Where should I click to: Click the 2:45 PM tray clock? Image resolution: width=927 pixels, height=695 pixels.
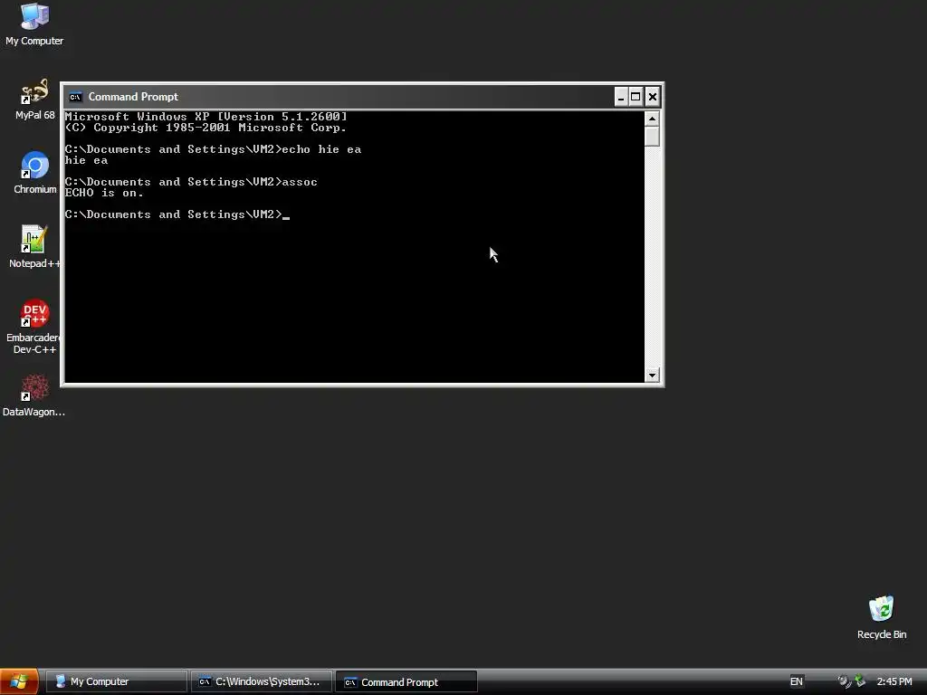click(x=894, y=681)
